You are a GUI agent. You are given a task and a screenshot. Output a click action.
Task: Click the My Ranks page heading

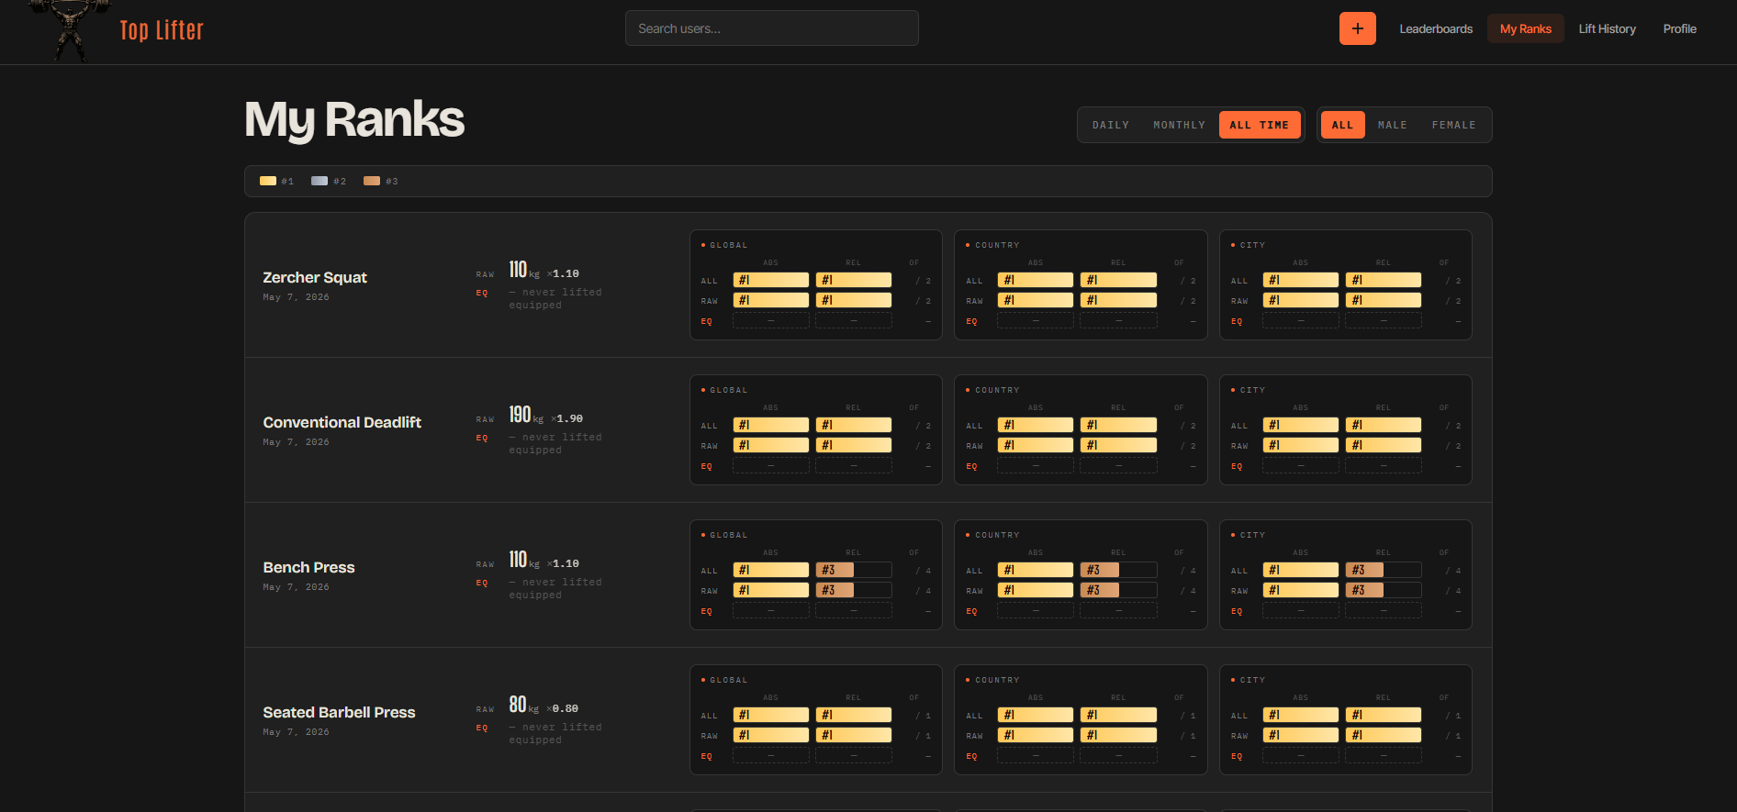[x=354, y=120]
